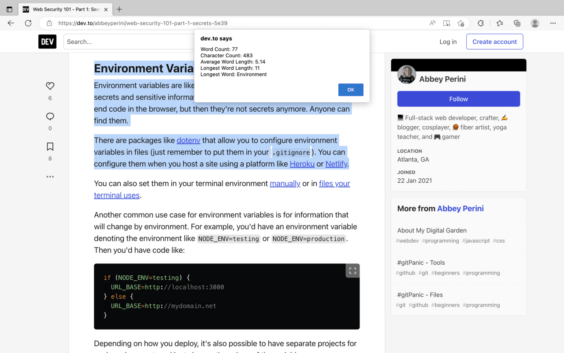Open the browser extensions puzzle icon

pos(481,23)
